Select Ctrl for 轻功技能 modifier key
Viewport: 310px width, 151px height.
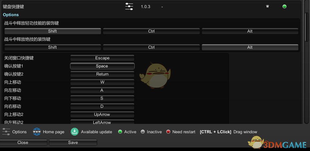(151, 31)
